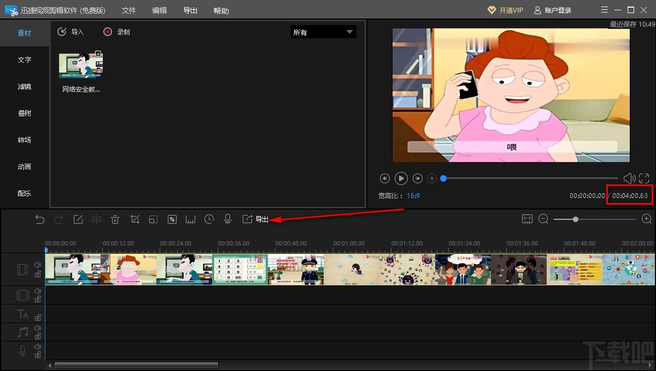The height and width of the screenshot is (371, 656).
Task: Open the 编辑 menu
Action: point(160,10)
